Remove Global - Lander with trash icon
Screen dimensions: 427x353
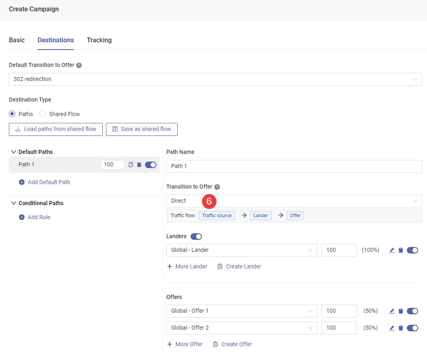click(x=400, y=250)
